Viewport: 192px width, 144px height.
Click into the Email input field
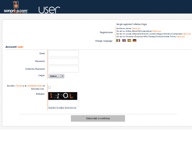pos(63,54)
